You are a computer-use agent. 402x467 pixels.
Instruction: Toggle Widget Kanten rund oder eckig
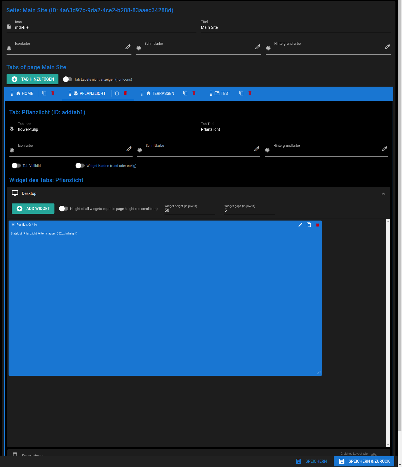pos(80,166)
